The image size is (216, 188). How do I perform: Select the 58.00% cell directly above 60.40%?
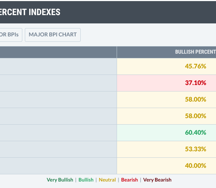tap(166, 116)
